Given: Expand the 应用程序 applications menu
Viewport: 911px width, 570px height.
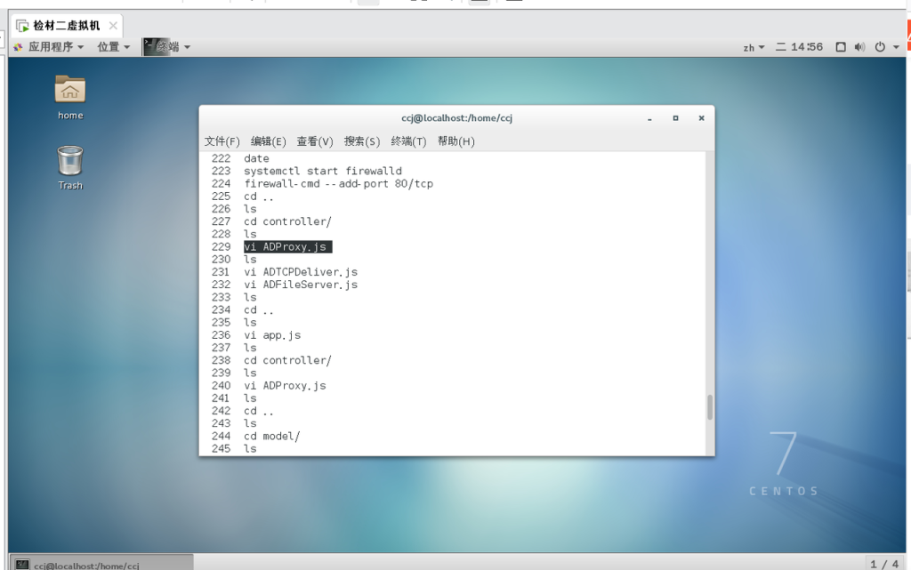Looking at the screenshot, I should [x=49, y=47].
